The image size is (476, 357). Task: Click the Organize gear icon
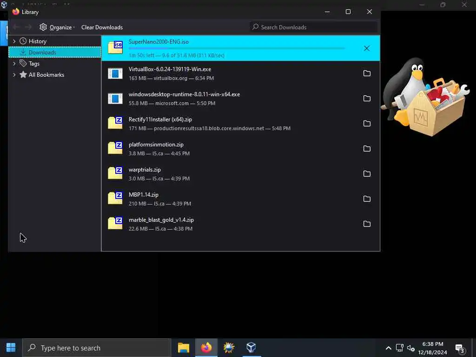pyautogui.click(x=43, y=27)
